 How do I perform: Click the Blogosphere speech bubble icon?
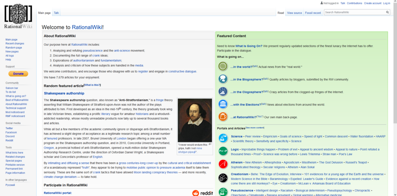click(223, 79)
